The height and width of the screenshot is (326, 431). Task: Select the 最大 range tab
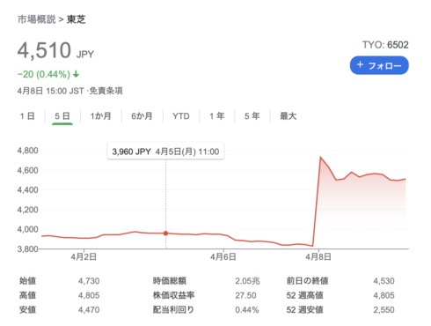click(289, 116)
